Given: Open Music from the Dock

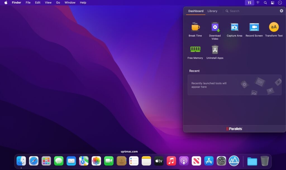Looking at the screenshot, I should tap(171, 161).
